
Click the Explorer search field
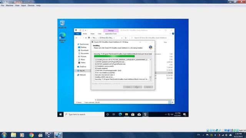[x=151, y=38]
